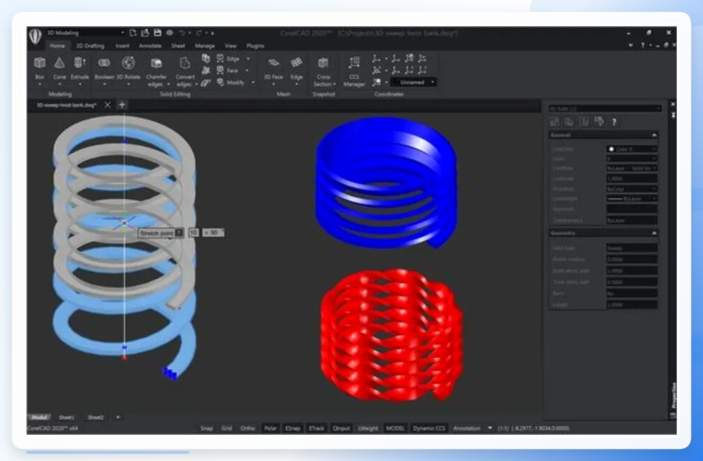Select the red twisted coil in the viewport

pos(391,334)
